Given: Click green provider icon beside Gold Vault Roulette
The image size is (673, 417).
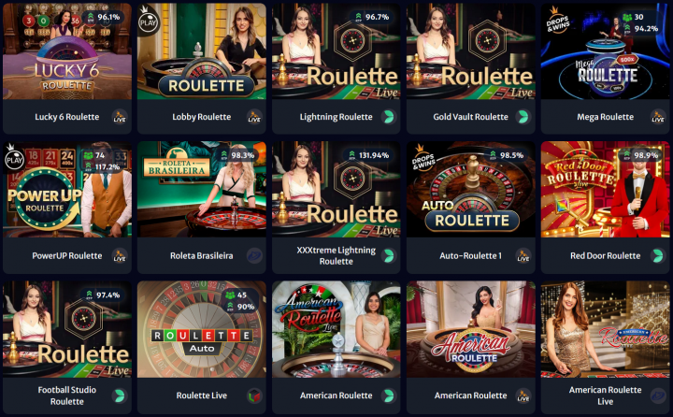Looking at the screenshot, I should pos(523,117).
